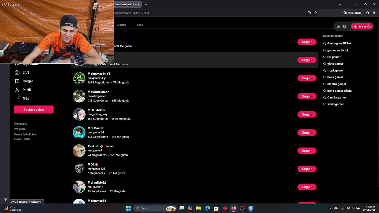Click the page vertical scrollbar
This screenshot has height=213, width=379.
pos(378,103)
